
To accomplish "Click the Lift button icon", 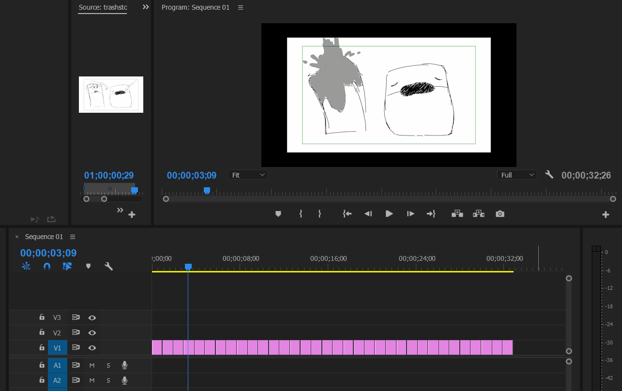I will tap(457, 214).
